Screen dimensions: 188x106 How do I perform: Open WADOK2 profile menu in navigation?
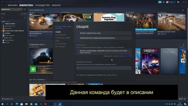pos(56,5)
